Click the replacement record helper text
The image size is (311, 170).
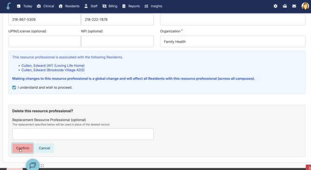point(61,125)
